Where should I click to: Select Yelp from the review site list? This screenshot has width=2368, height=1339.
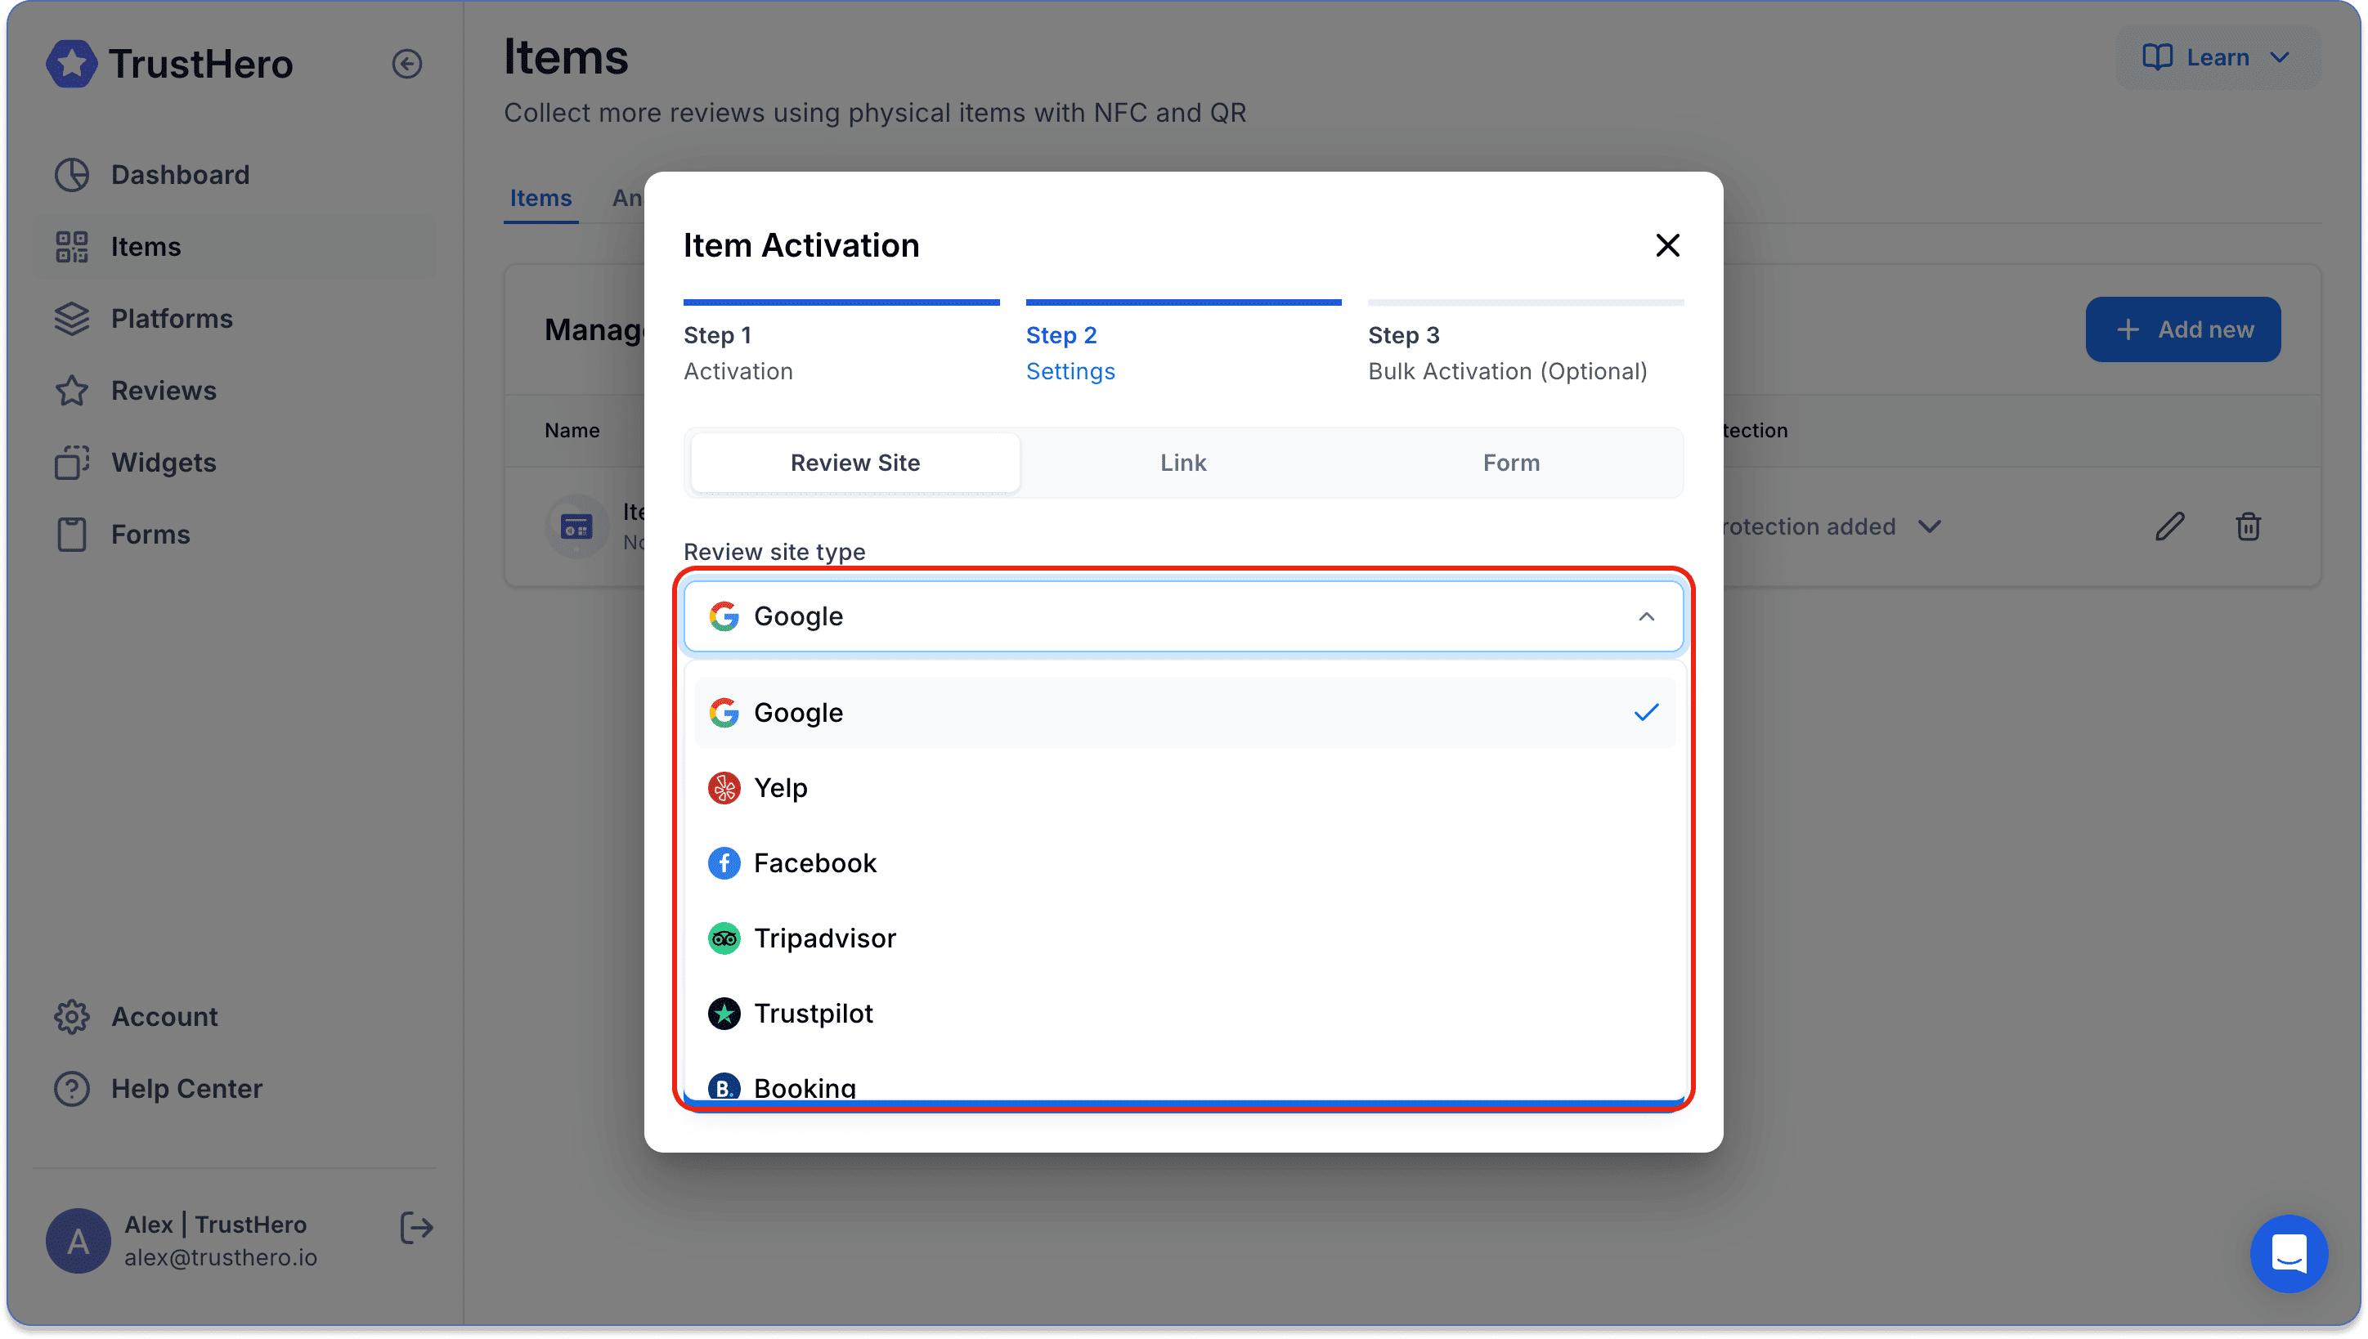coord(780,788)
